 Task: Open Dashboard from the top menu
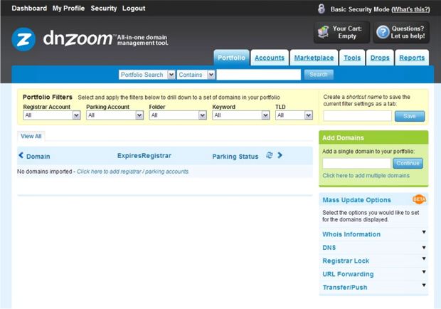[29, 8]
